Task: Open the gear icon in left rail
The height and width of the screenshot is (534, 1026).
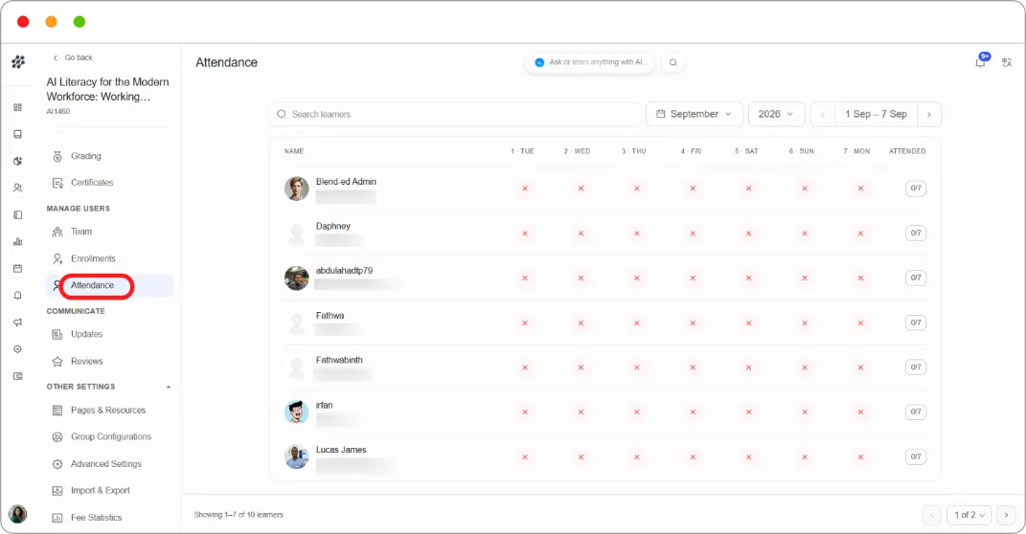Action: (x=17, y=349)
